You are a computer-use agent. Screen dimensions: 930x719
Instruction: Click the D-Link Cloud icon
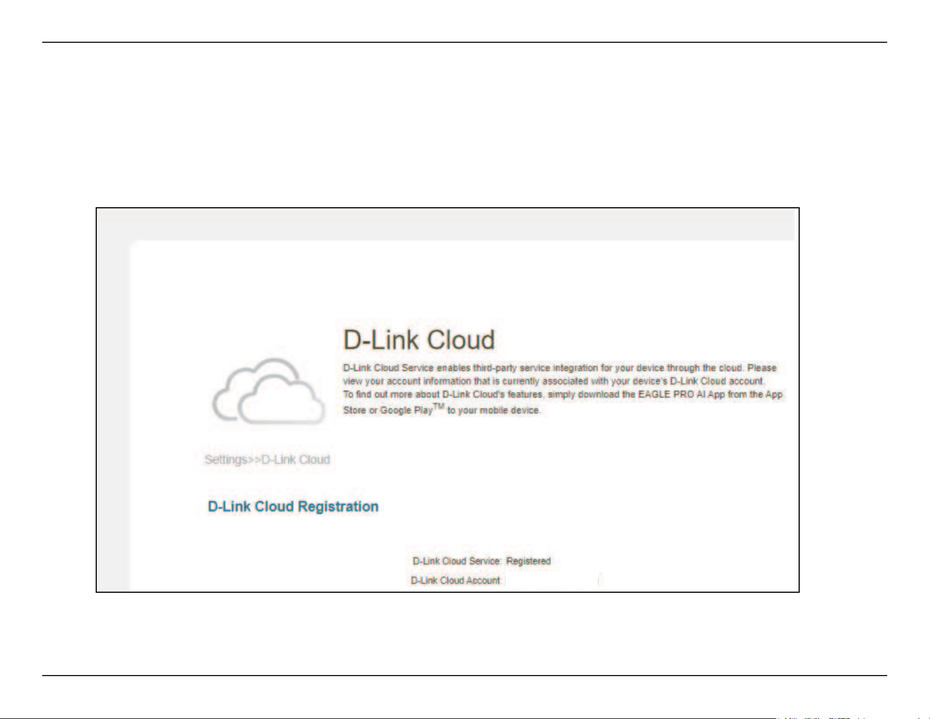coord(268,391)
